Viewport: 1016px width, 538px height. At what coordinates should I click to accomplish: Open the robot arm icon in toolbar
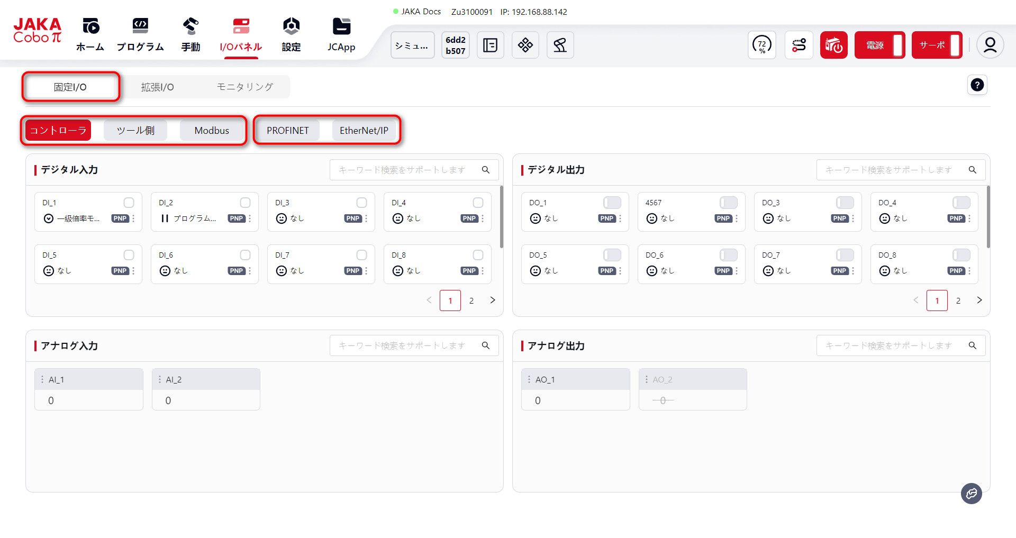[560, 45]
